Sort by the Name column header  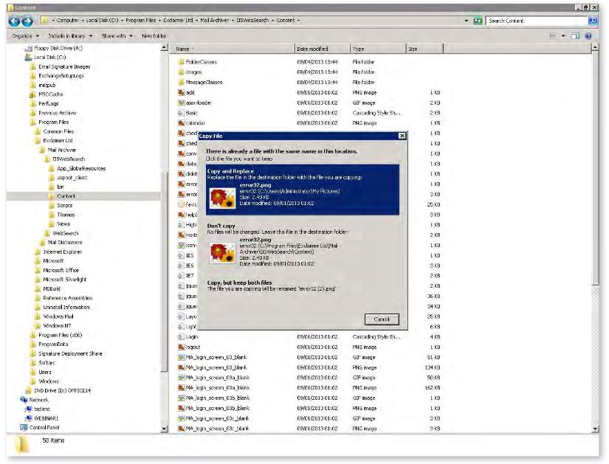(x=233, y=49)
